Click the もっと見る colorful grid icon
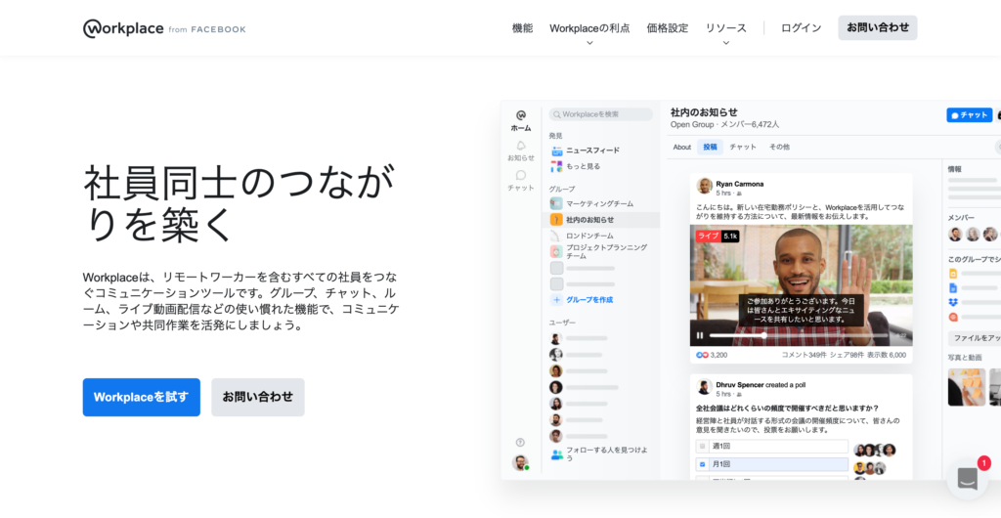This screenshot has height=518, width=1001. 556,166
